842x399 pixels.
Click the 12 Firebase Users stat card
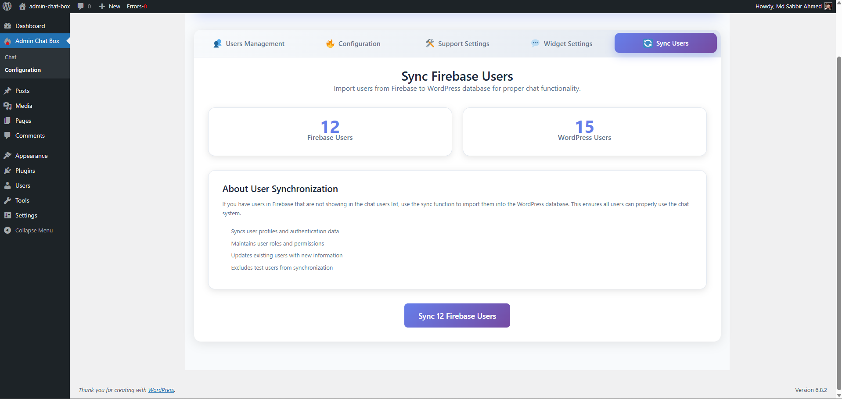coord(330,132)
